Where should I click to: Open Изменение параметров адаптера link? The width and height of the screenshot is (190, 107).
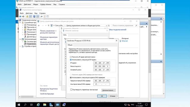[x=49, y=38]
